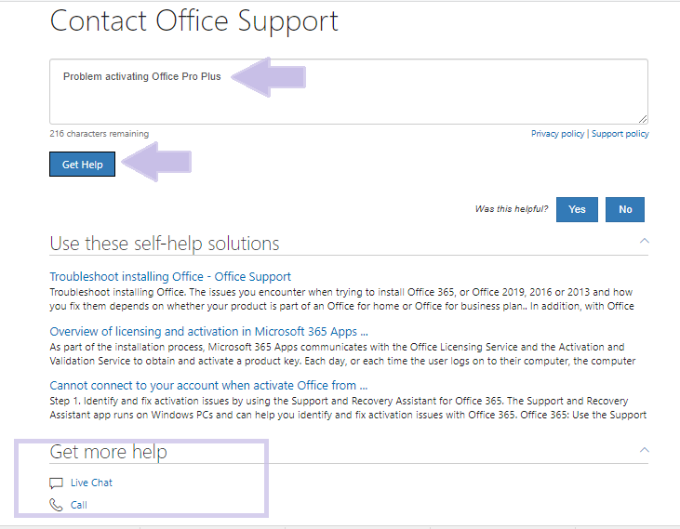
Task: Open Overview of licensing and activation link
Action: click(x=208, y=331)
